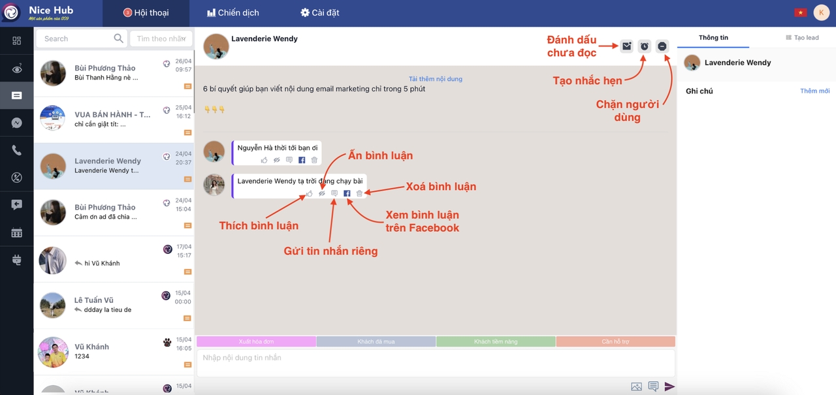Open the user avatar 'K' account menu
Viewport: 836px width, 395px height.
click(x=821, y=13)
